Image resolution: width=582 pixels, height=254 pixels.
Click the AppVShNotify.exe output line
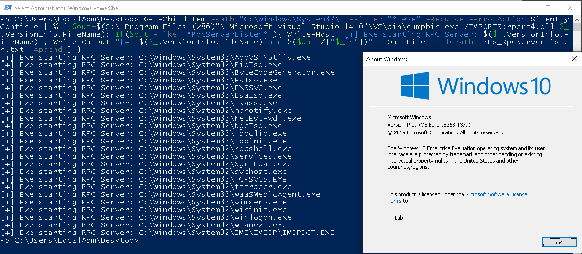(156, 57)
